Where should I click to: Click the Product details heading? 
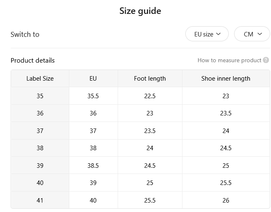point(33,61)
